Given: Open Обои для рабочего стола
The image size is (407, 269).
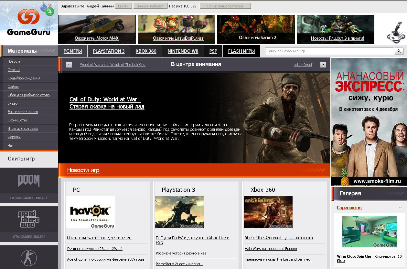Looking at the screenshot, I should click(28, 95).
